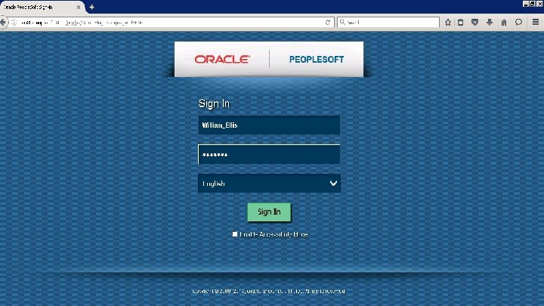Viewport: 544px width, 306px height.
Task: Enable Accessibility Mode checkbox
Action: point(234,234)
